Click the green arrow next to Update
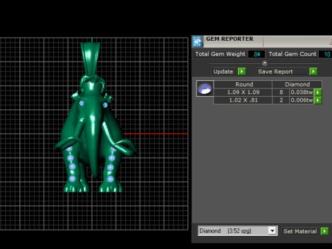Viewport: 332px width, 249px height. tap(241, 71)
